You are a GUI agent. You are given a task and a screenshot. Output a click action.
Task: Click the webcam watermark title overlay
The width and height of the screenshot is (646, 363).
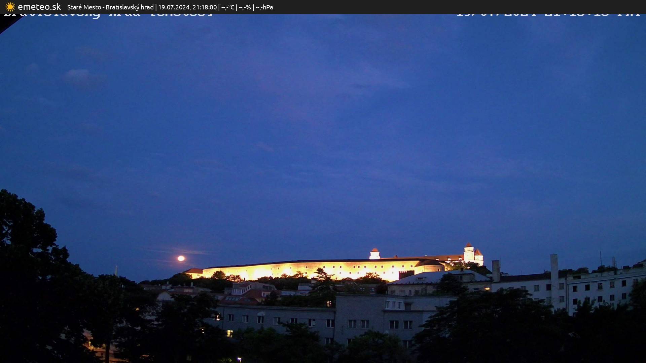[x=108, y=14]
